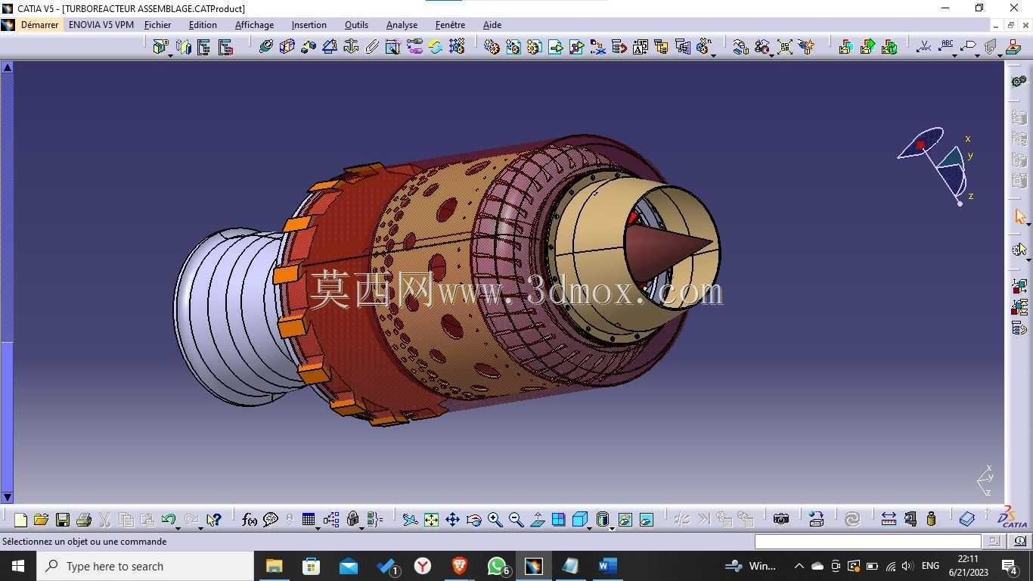Viewport: 1033px width, 581px height.
Task: Activate the Pan view tool
Action: coord(452,519)
